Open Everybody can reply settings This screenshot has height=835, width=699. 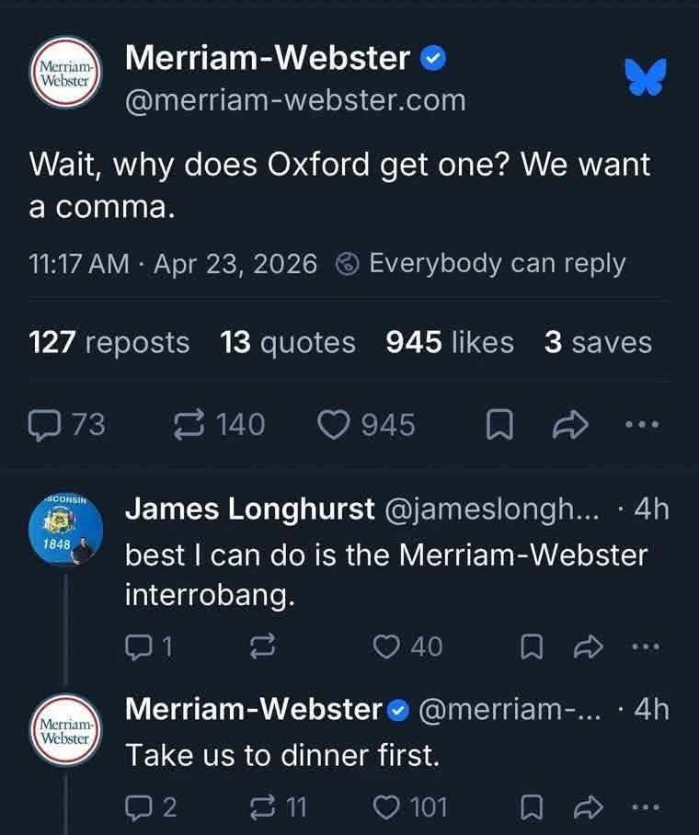[480, 264]
